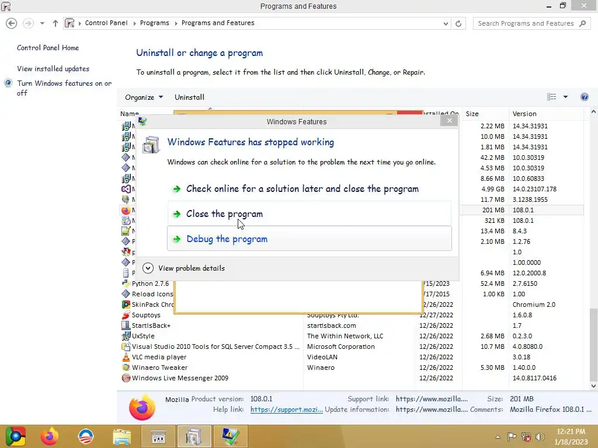Screen dimensions: 598x448
Task: Click the Forward navigation arrow
Action: tap(28, 23)
